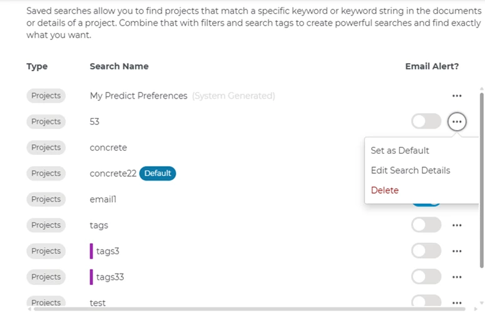Screen dimensions: 485x313
Task: Click the vertical scrollbar of the list
Action: click(x=481, y=181)
